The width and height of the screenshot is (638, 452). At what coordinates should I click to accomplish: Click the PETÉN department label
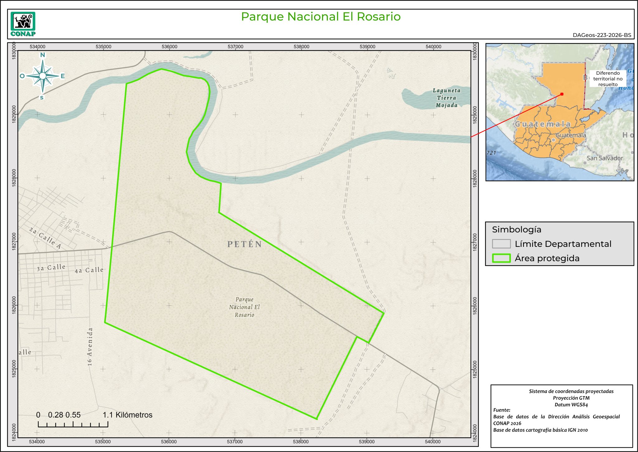click(x=245, y=244)
